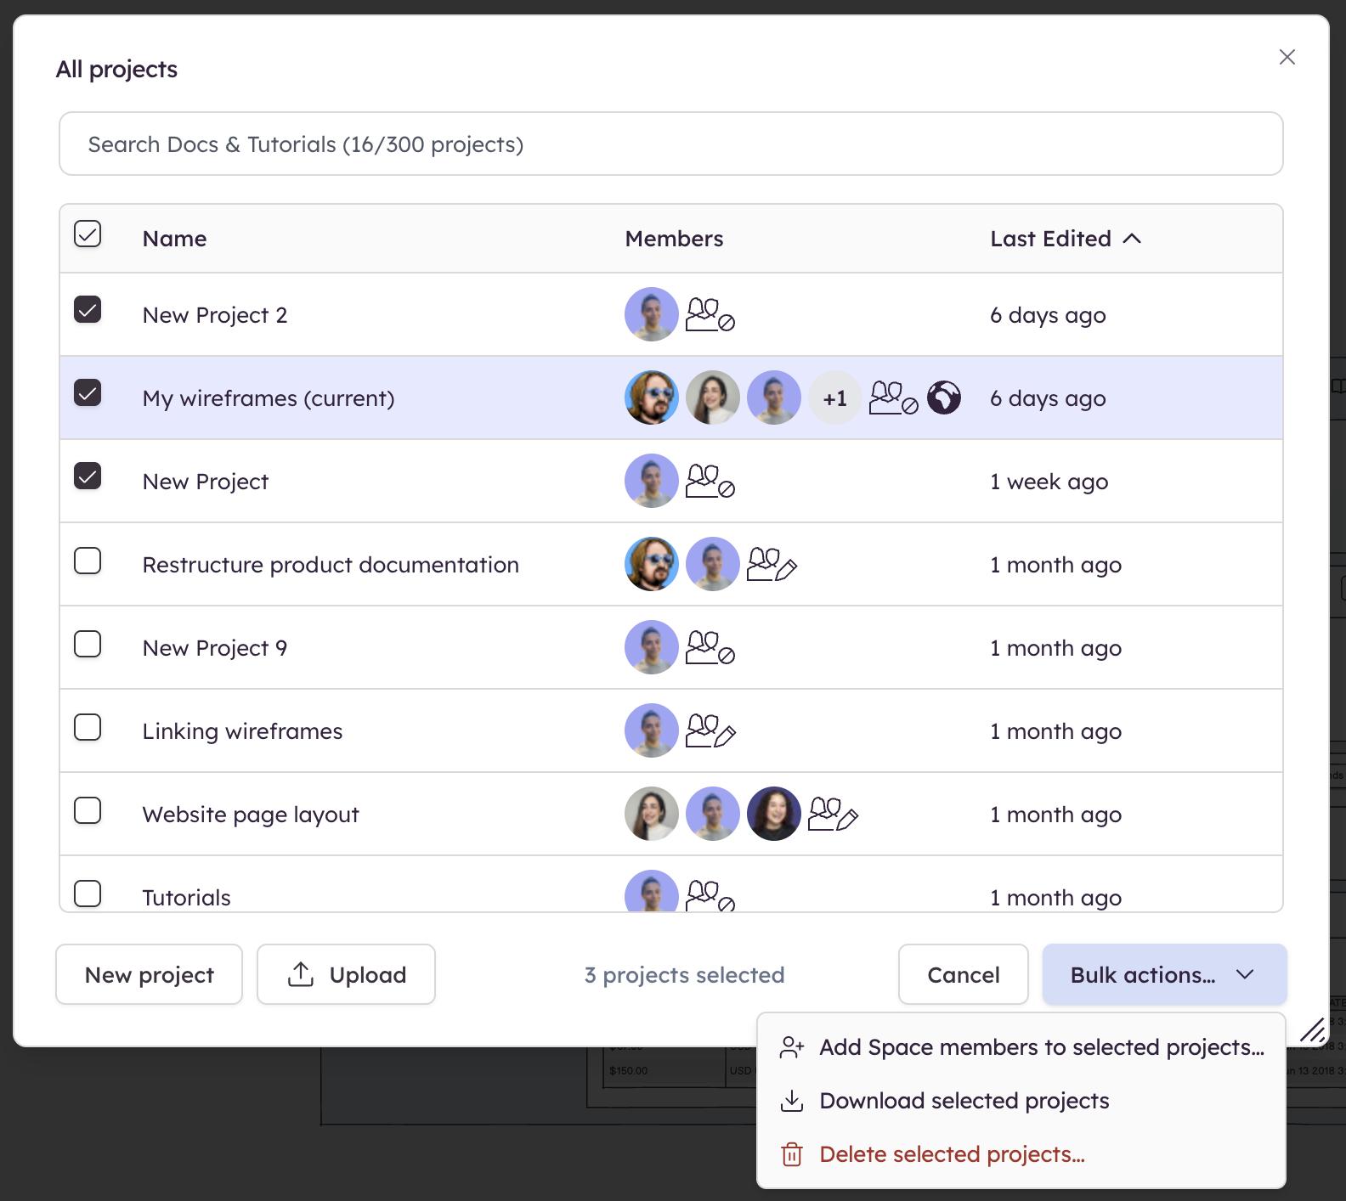Image resolution: width=1346 pixels, height=1201 pixels.
Task: Check the Restructure product documentation checkbox
Action: (x=88, y=561)
